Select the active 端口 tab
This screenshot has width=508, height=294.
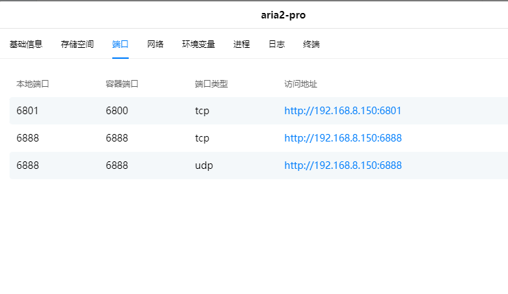coord(120,44)
